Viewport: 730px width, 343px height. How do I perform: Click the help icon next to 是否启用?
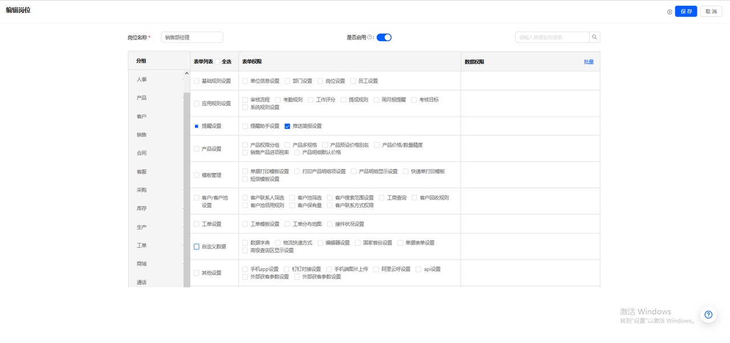click(x=370, y=37)
